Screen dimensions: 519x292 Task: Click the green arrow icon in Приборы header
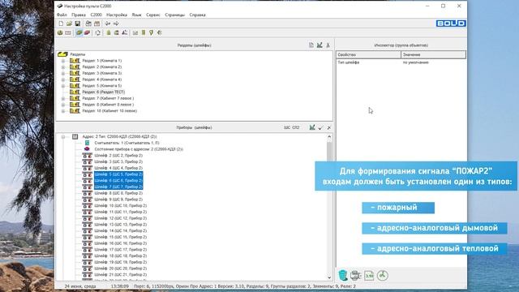312,127
